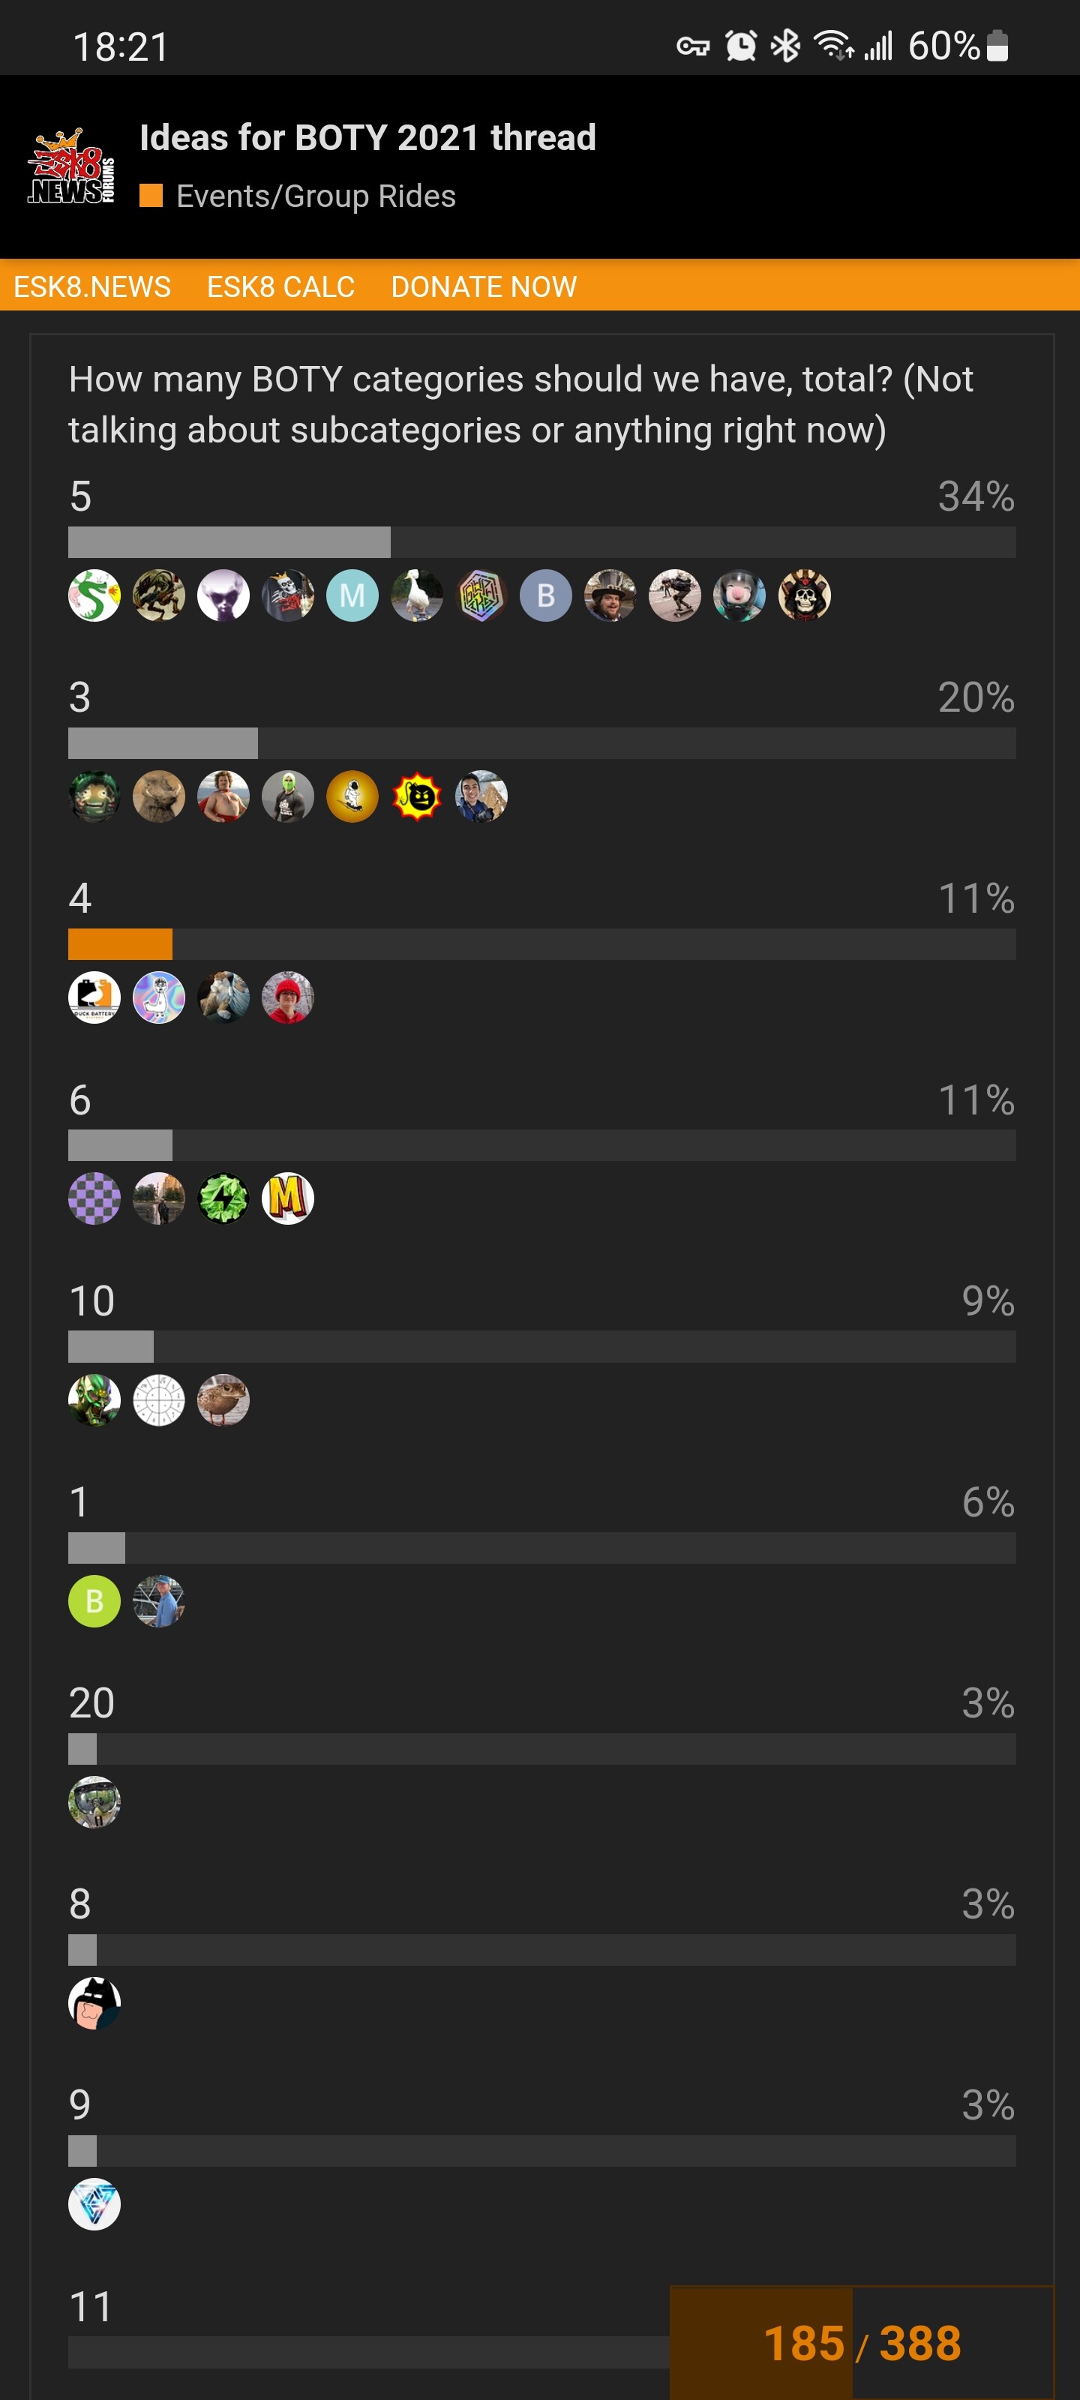Open the white goose avatar voter profile
Viewport: 1080px width, 2400px height.
418,595
